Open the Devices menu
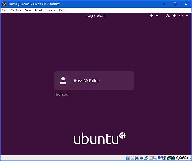This screenshot has height=161, width=192. pos(50,10)
